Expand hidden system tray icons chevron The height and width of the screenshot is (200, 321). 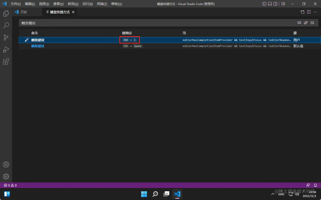tap(273, 194)
